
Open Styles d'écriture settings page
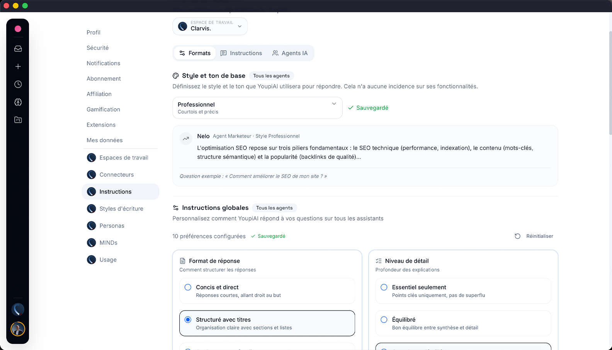coord(121,209)
